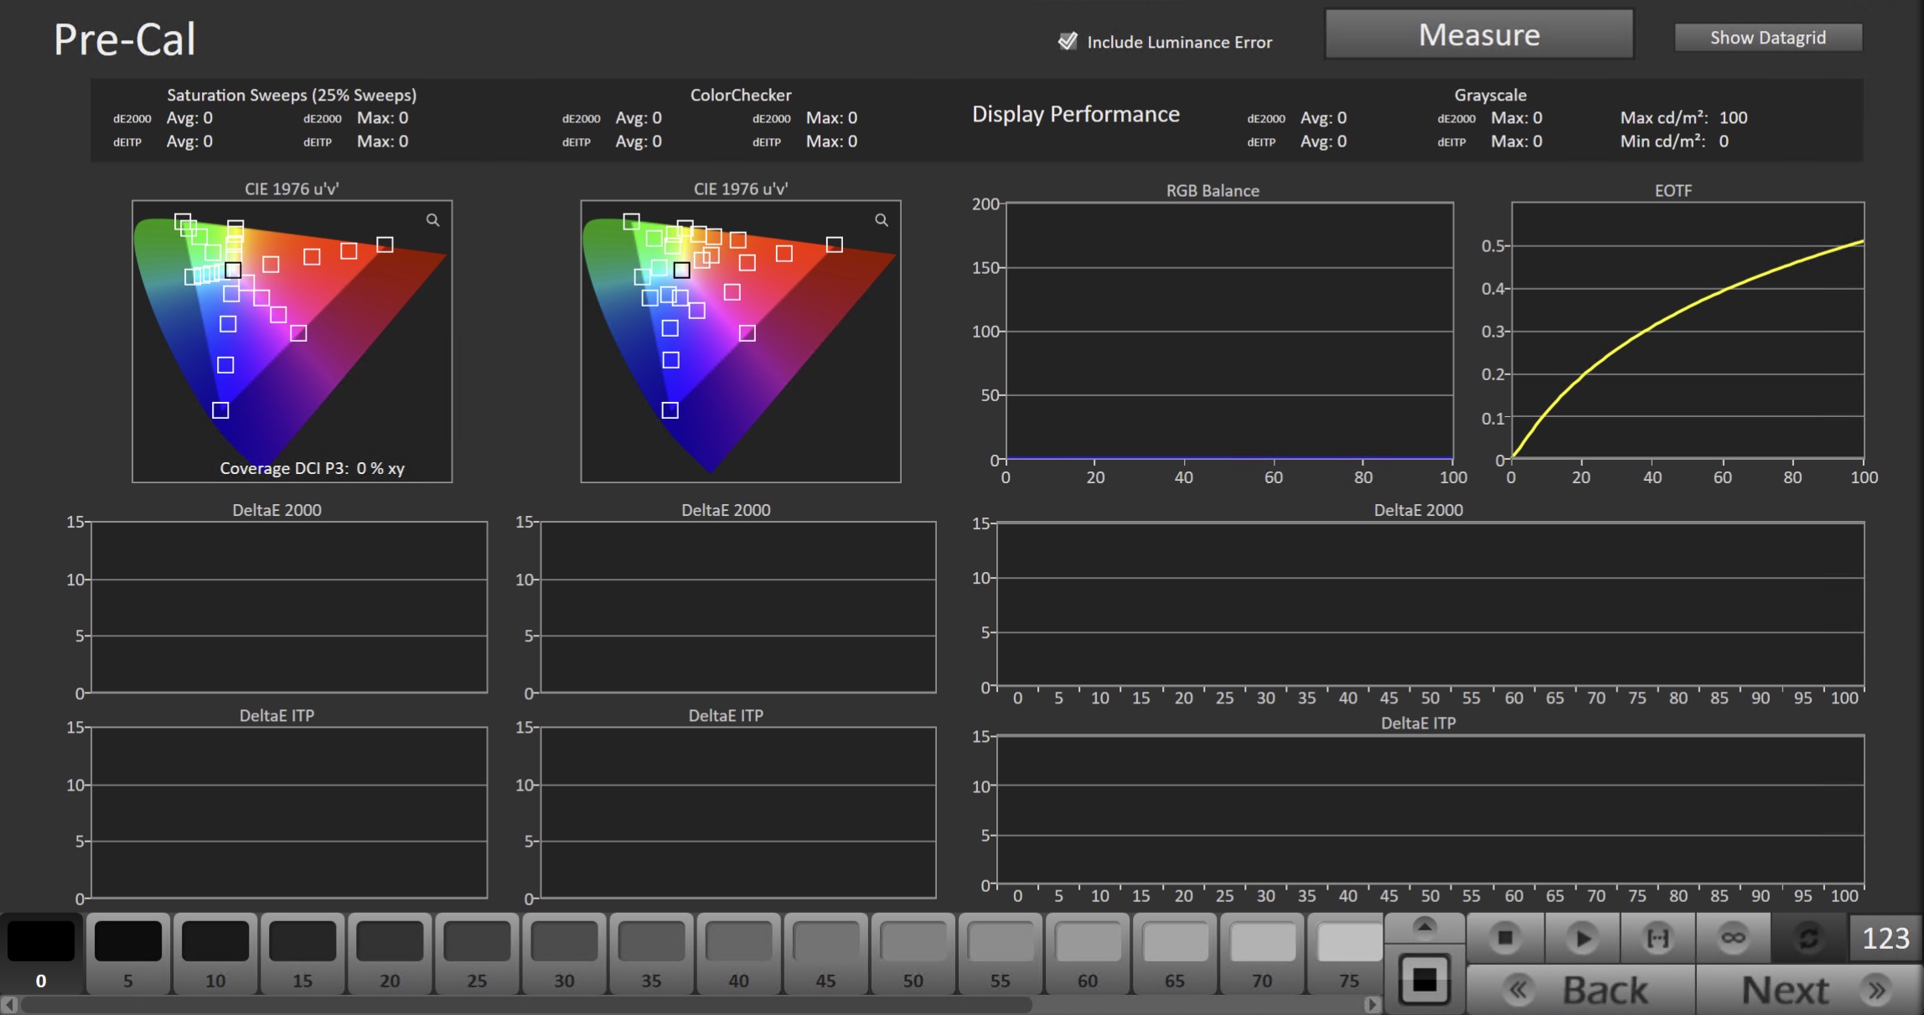Click the refresh arrows icon
Viewport: 1924px width, 1015px height.
point(1808,938)
